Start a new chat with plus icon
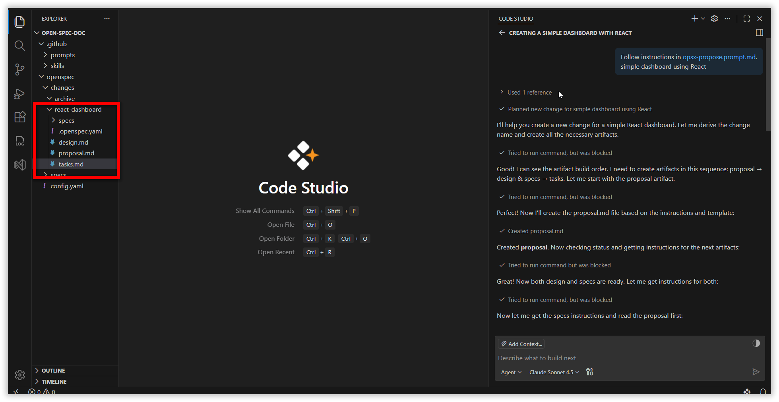The image size is (779, 402). point(694,19)
